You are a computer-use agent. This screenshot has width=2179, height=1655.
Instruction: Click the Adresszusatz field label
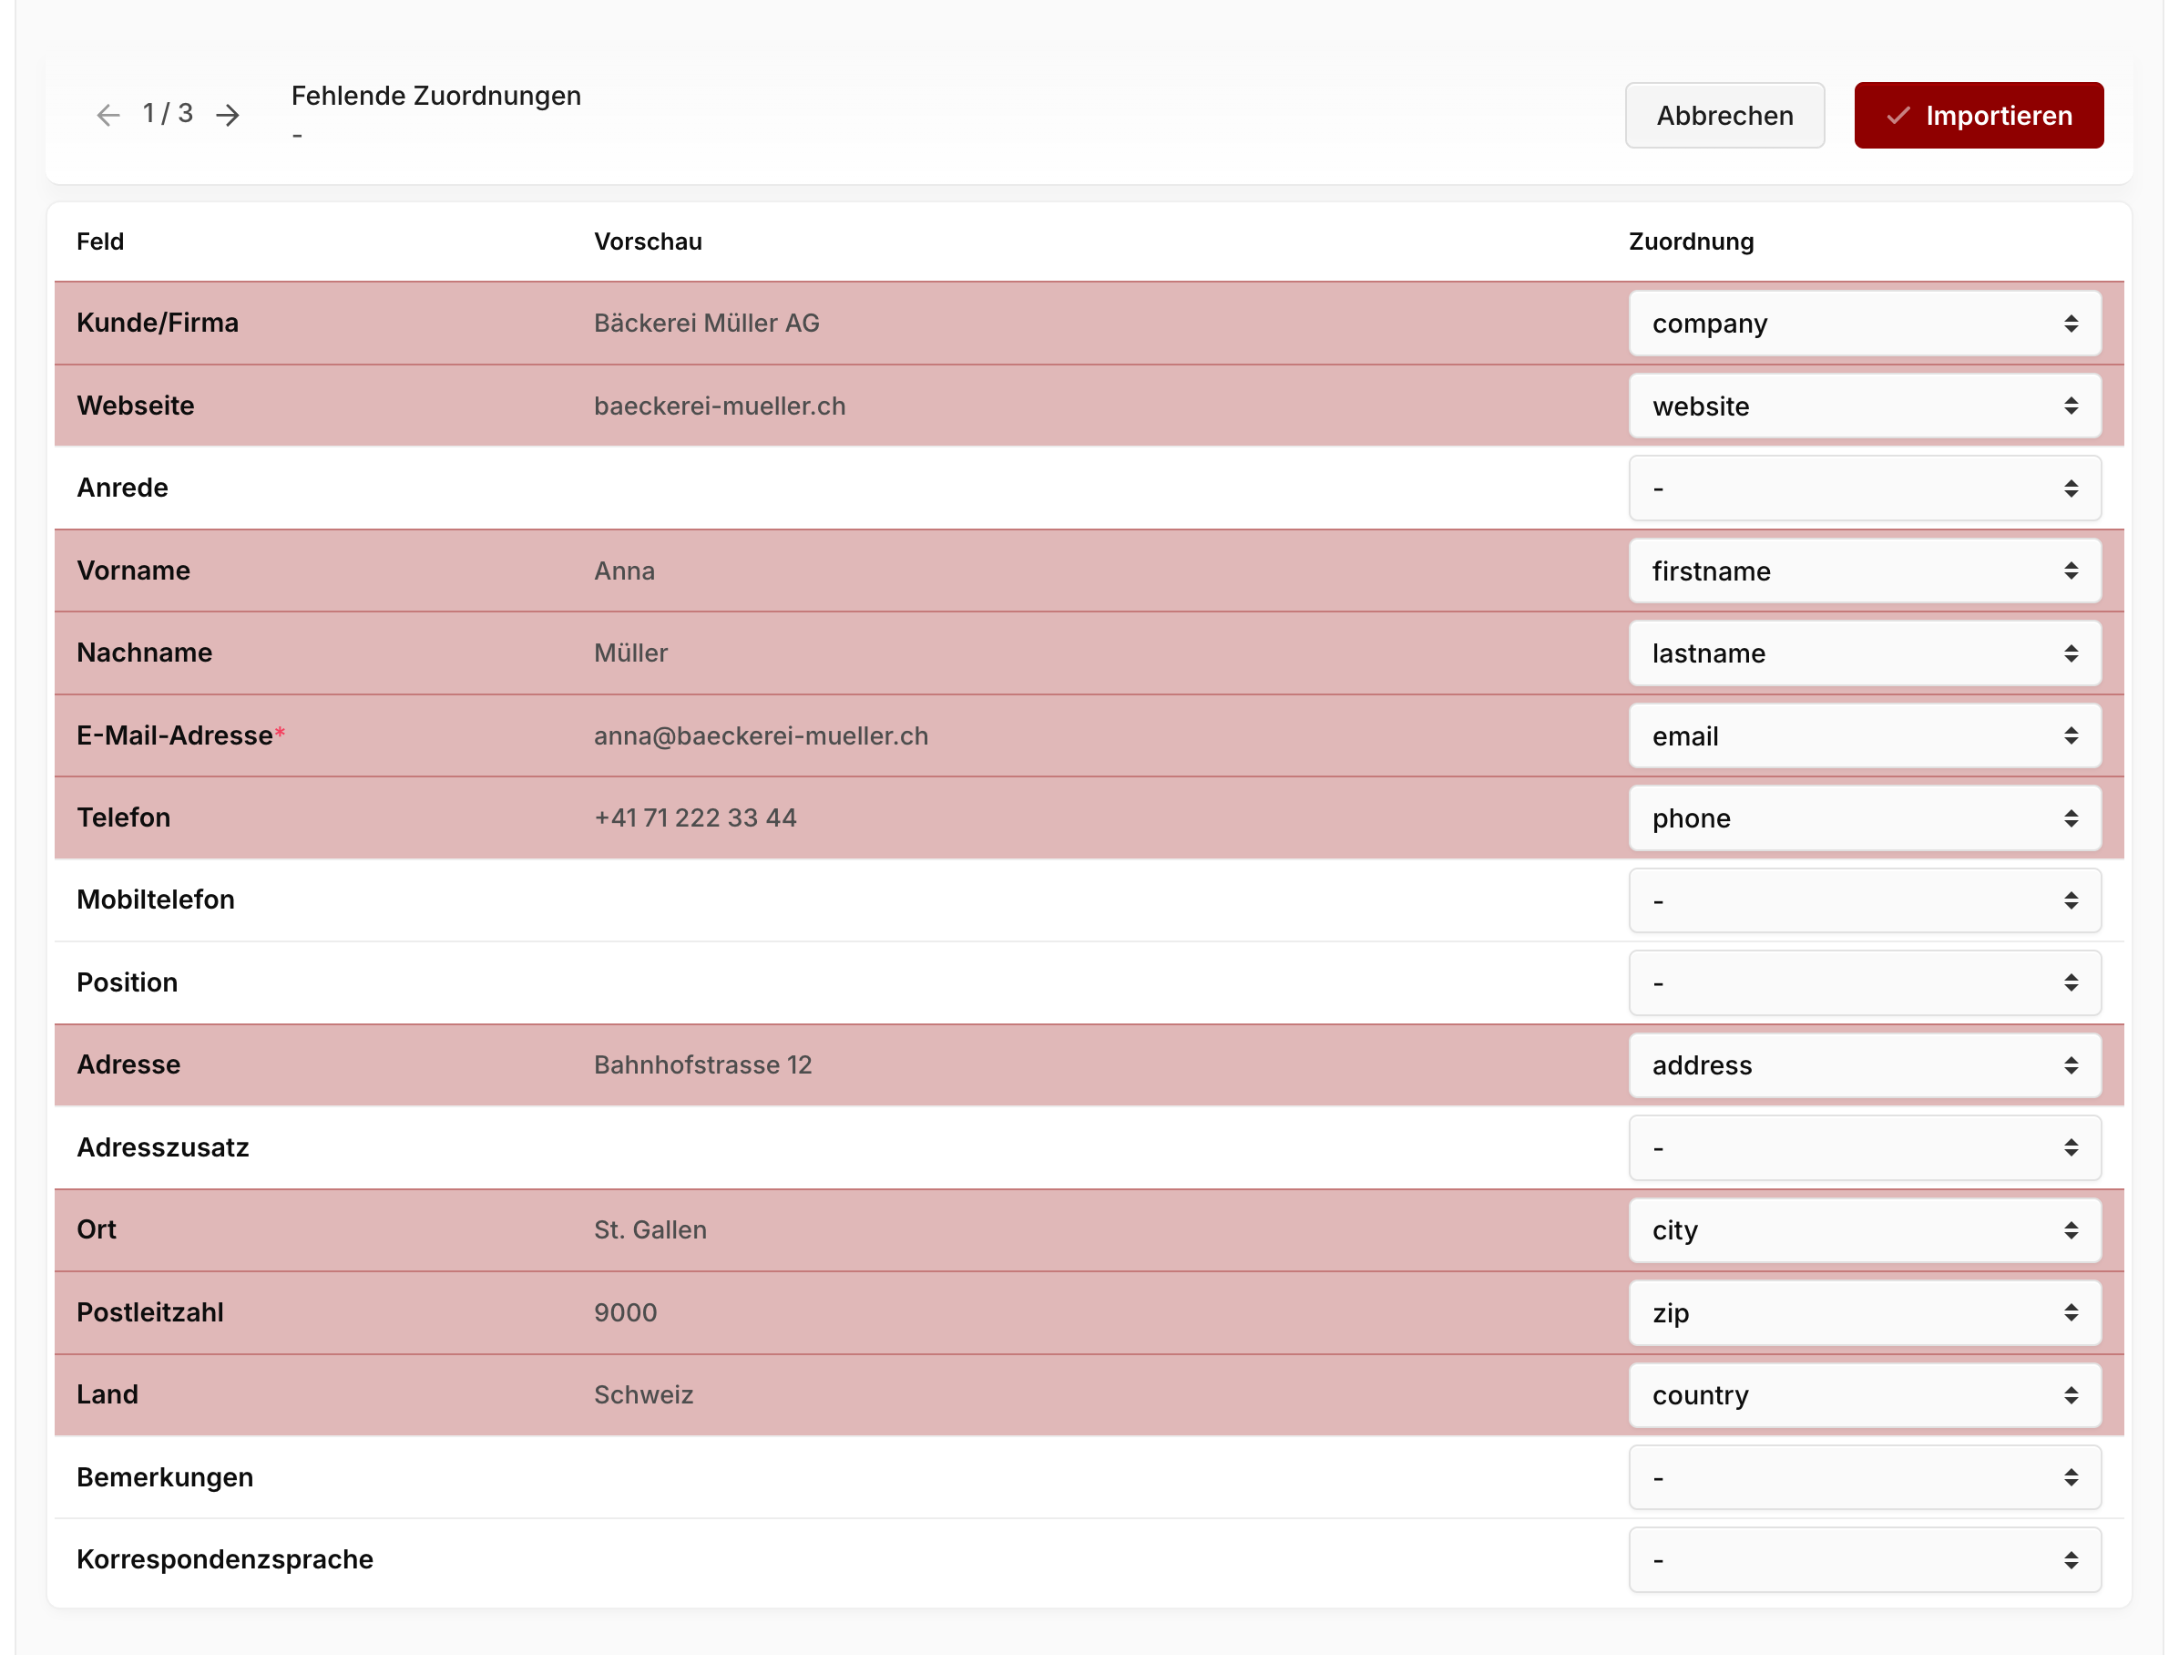(162, 1147)
